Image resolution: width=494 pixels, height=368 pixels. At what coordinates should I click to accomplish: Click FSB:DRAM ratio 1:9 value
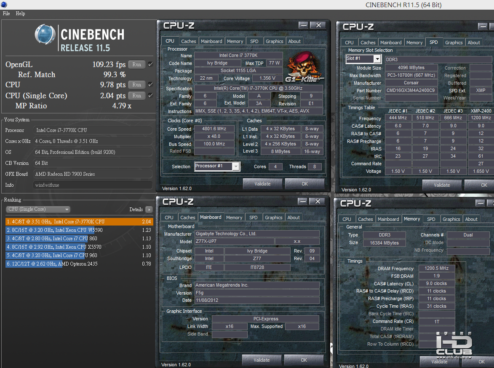click(437, 276)
